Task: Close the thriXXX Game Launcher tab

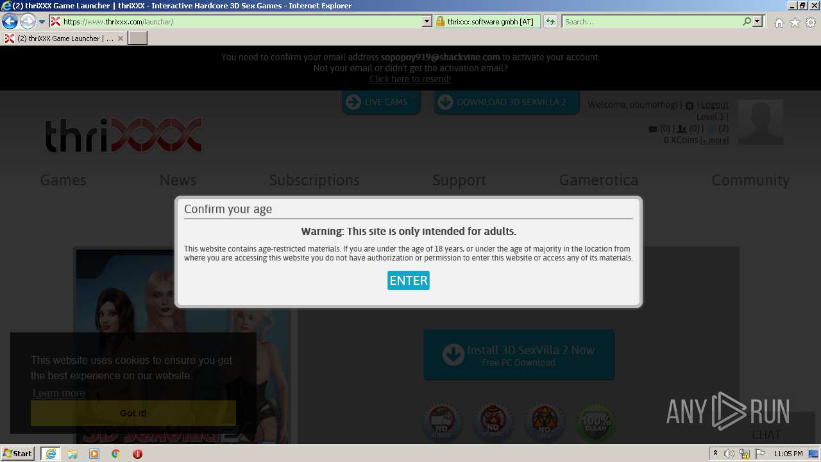Action: 121,38
